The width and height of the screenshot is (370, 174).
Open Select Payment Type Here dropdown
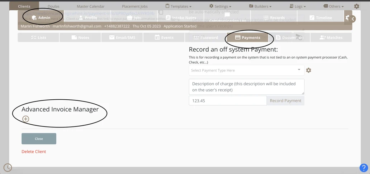[246, 70]
